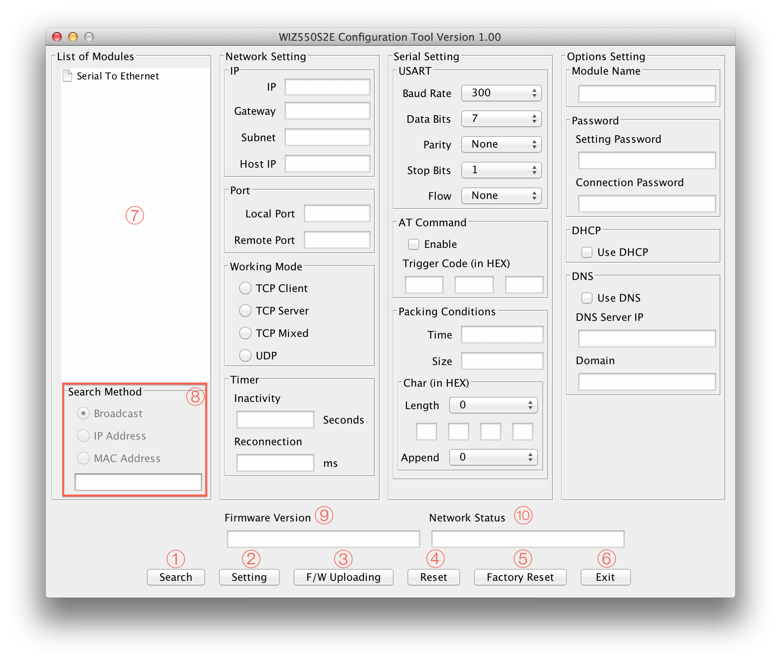The width and height of the screenshot is (781, 661).
Task: Select the IP Address search method
Action: pos(83,436)
